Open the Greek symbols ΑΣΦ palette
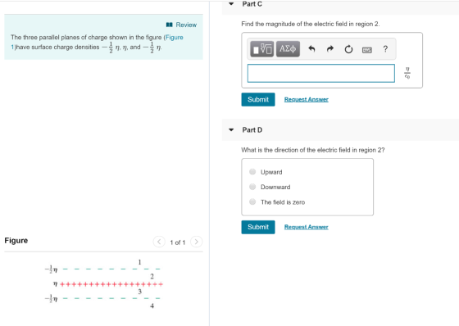Viewport: 459px width, 326px height. 288,49
